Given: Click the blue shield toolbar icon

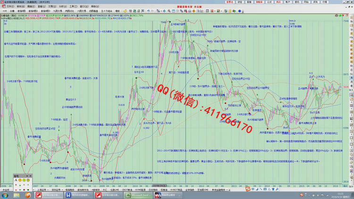Looking at the screenshot, I should pos(226,11).
